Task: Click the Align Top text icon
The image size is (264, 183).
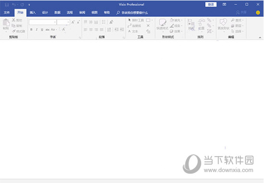Action: pyautogui.click(x=85, y=22)
